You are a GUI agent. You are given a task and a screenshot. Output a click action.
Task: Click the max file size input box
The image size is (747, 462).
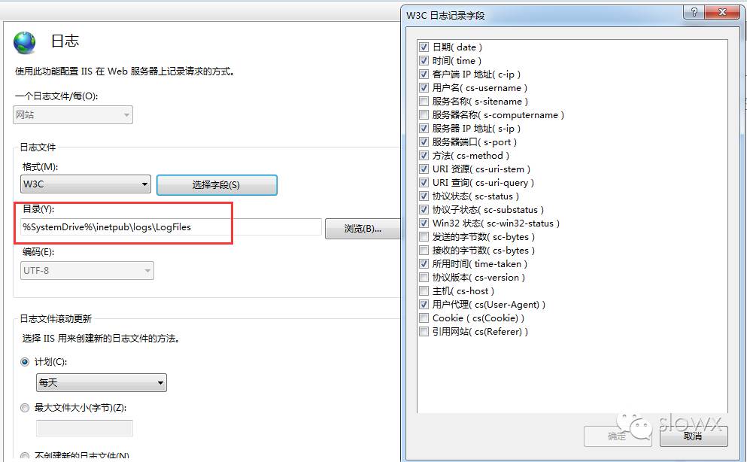pyautogui.click(x=84, y=428)
